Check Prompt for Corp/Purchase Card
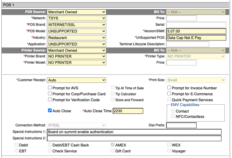232x158 pixels. [x=50, y=94]
